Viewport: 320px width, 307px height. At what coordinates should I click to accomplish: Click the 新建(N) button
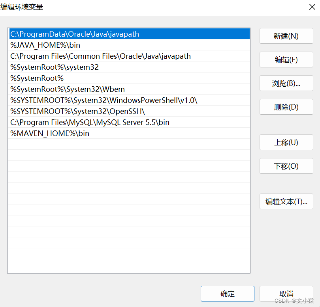[286, 36]
